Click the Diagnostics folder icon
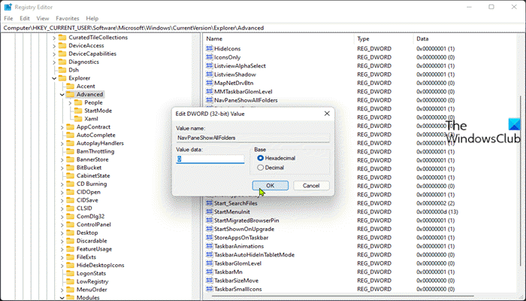The height and width of the screenshot is (301, 526). 62,62
